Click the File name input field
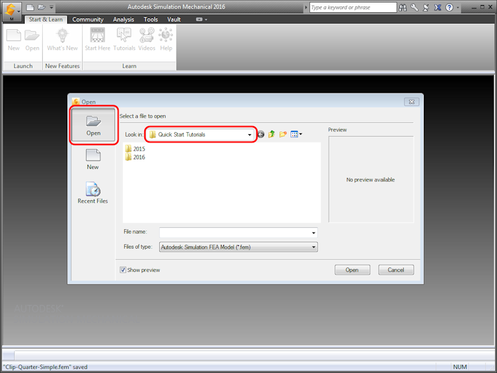 pos(238,232)
